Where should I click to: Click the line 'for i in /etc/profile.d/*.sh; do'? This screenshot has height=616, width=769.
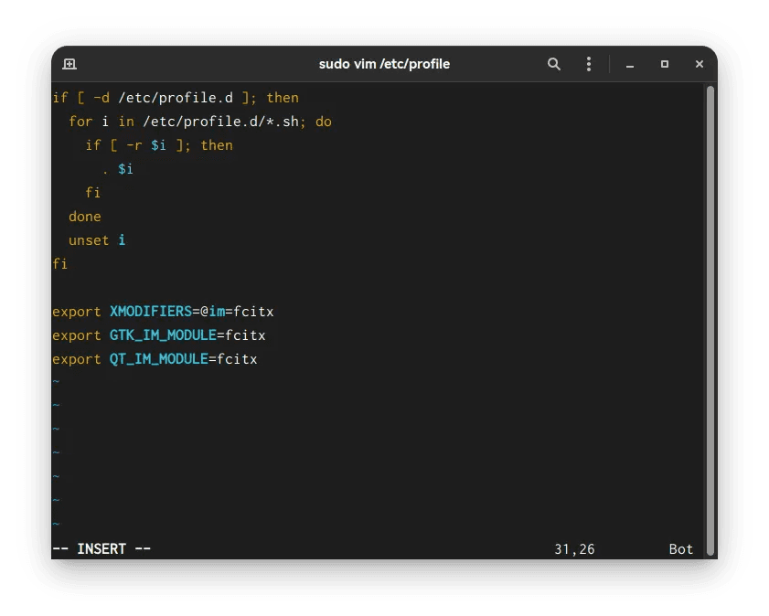tap(200, 122)
